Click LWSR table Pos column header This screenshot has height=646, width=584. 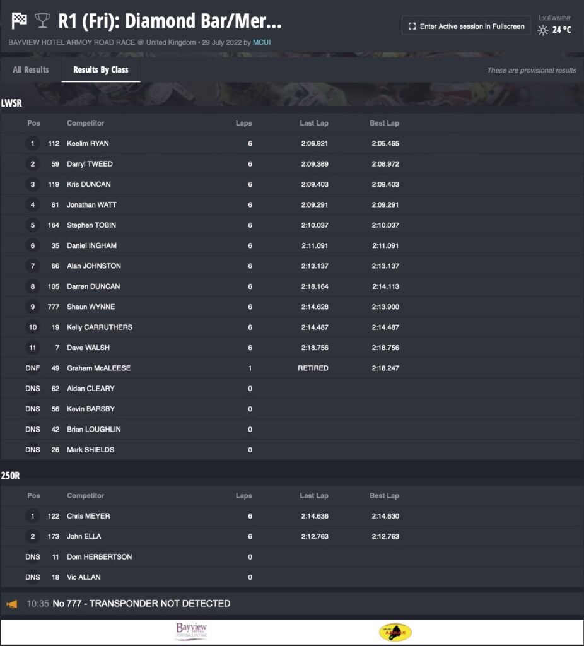click(34, 123)
